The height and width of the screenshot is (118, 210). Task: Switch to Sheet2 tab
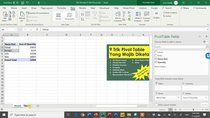coord(18,106)
